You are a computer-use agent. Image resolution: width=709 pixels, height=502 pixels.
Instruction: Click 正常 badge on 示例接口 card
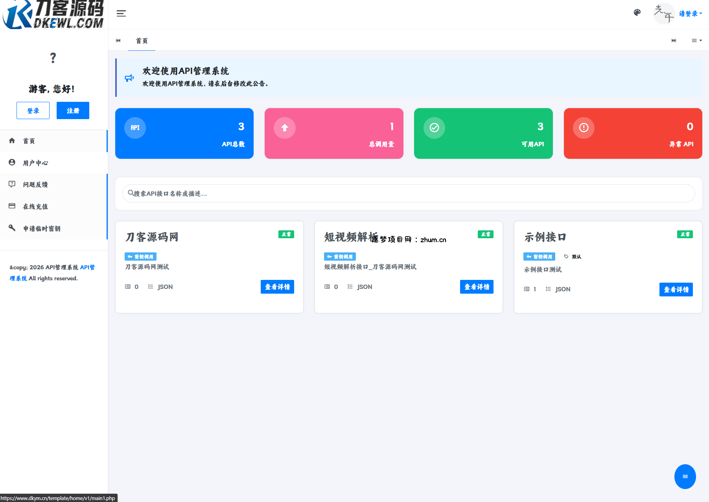(x=685, y=234)
